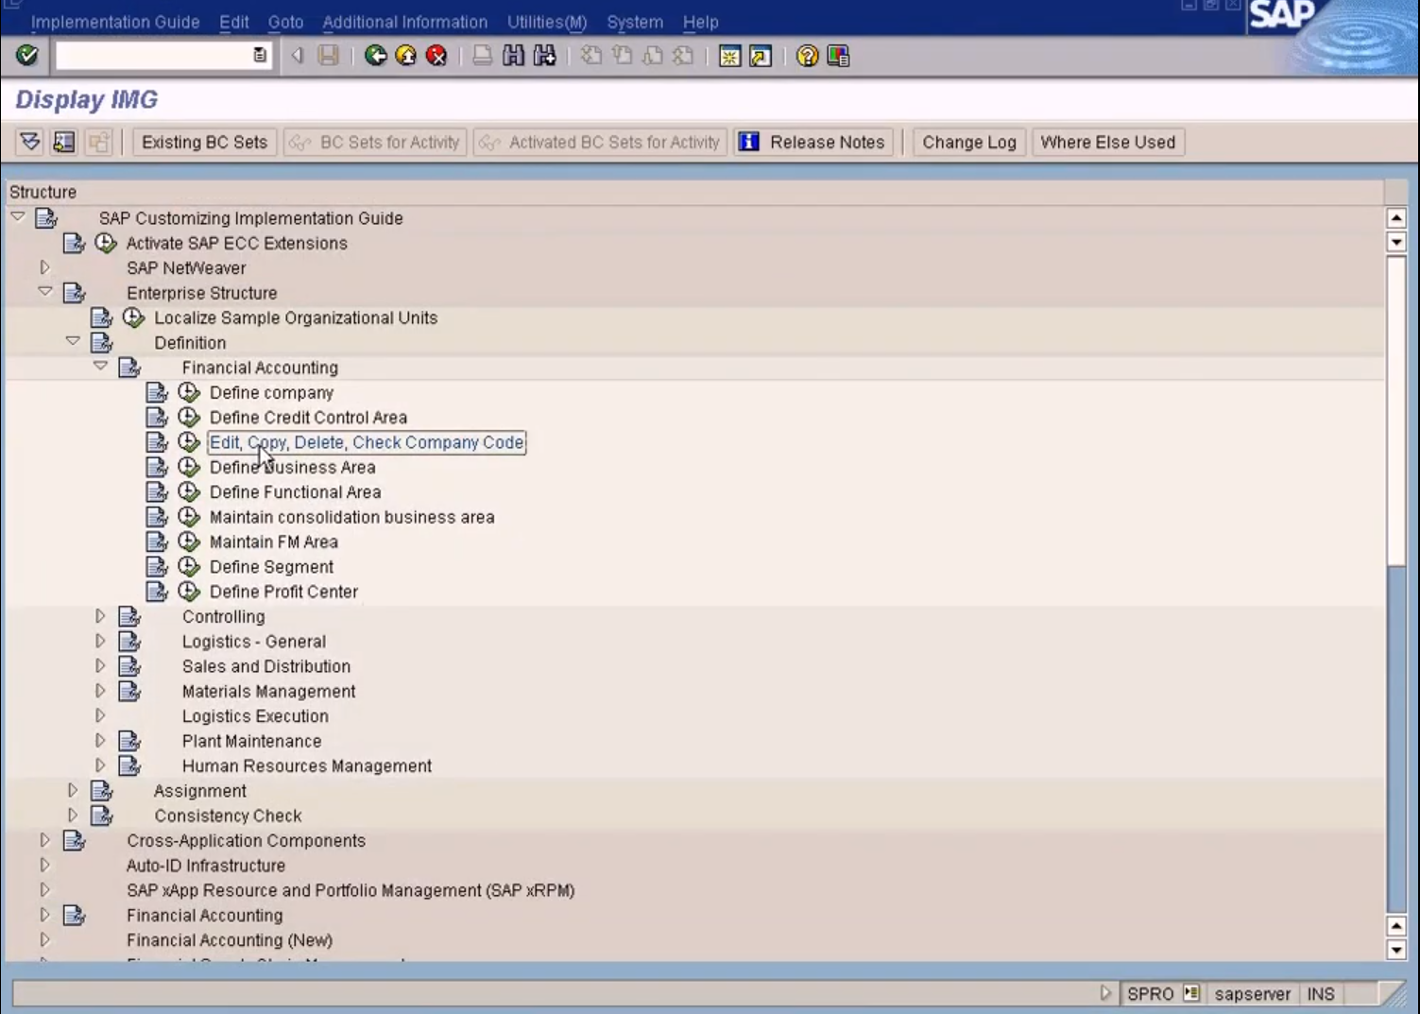Open the Help menu
The width and height of the screenshot is (1420, 1014).
click(x=701, y=22)
